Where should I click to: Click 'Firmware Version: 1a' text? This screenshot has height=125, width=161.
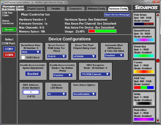click(x=33, y=24)
